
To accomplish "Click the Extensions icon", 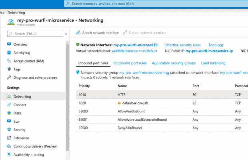I will (9, 138).
